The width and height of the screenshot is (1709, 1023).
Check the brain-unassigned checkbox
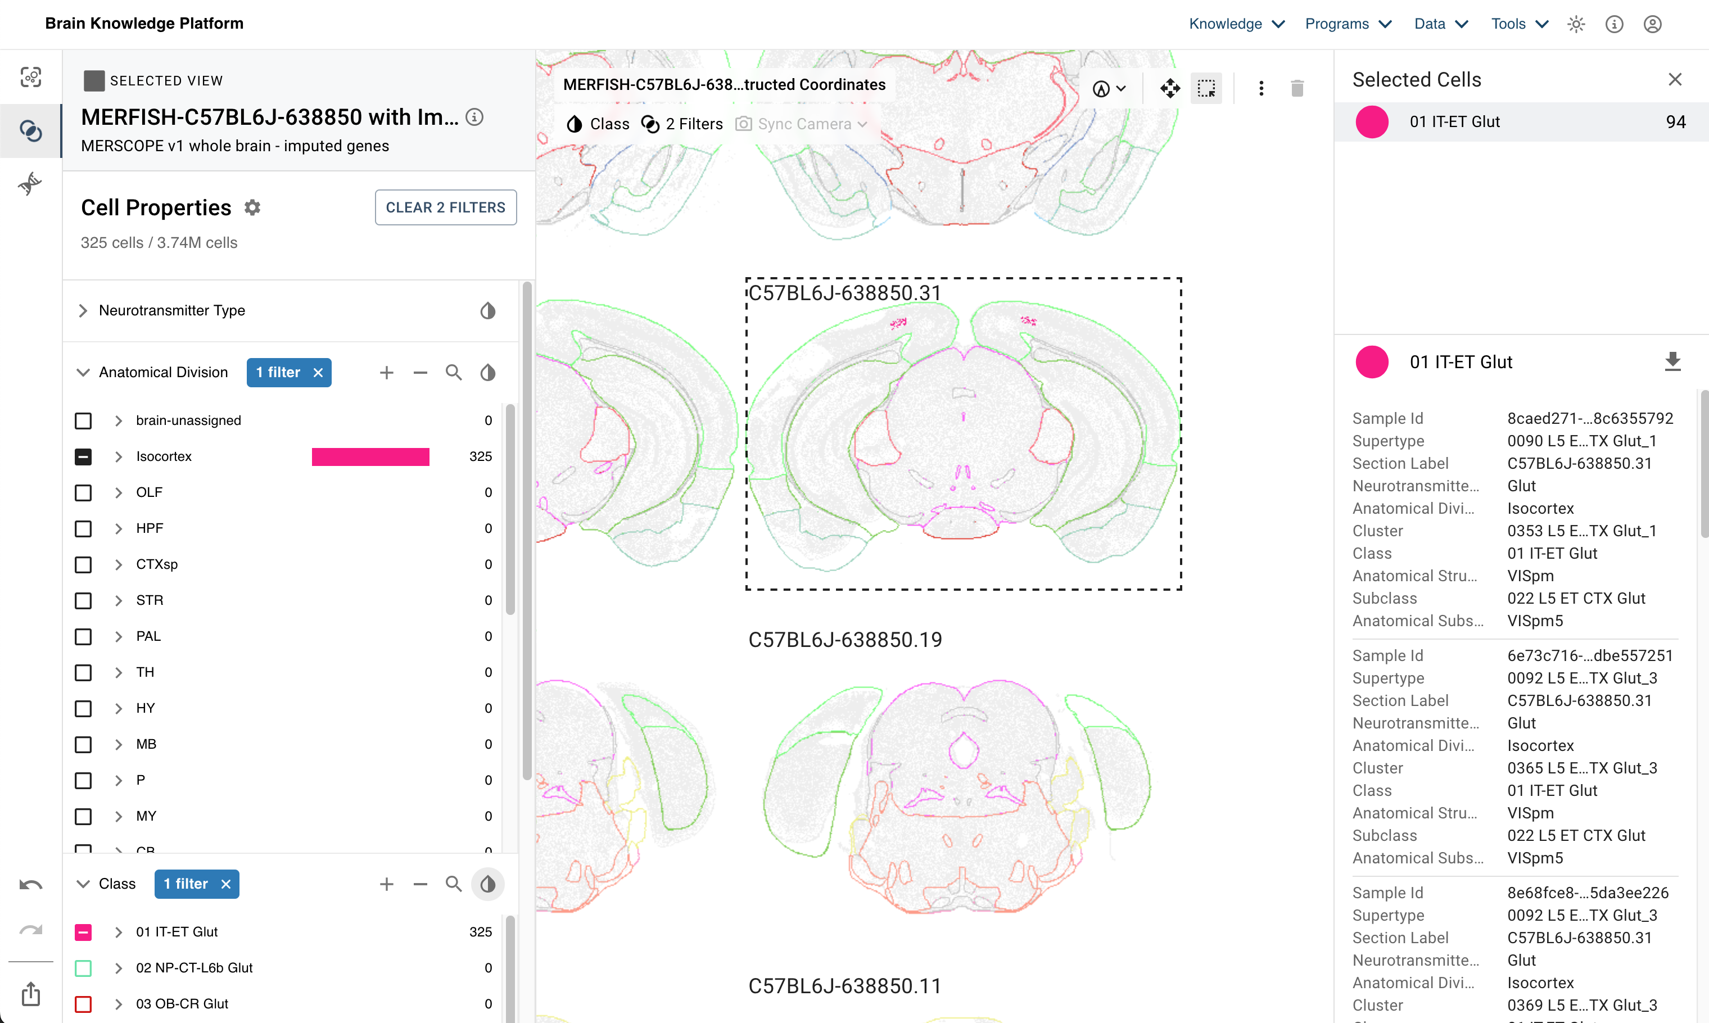click(x=83, y=421)
